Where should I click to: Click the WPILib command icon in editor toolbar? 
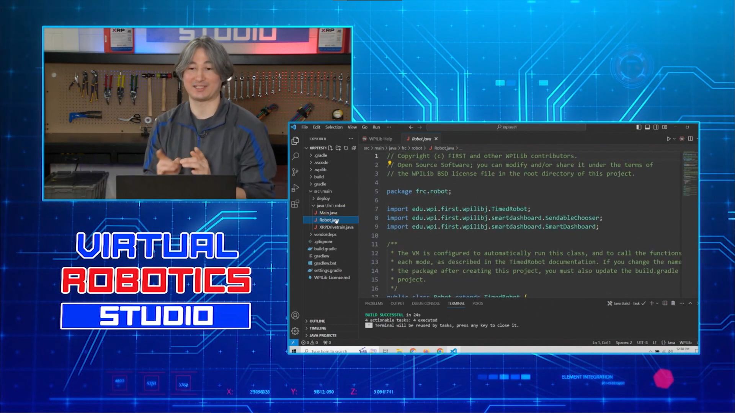682,139
